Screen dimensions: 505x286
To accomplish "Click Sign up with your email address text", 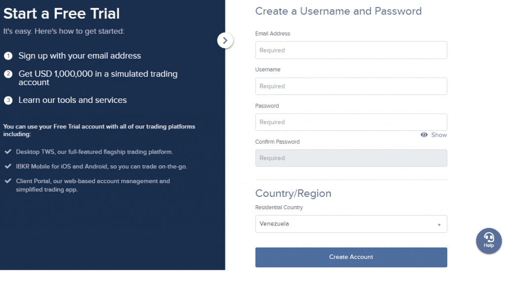I will (79, 56).
